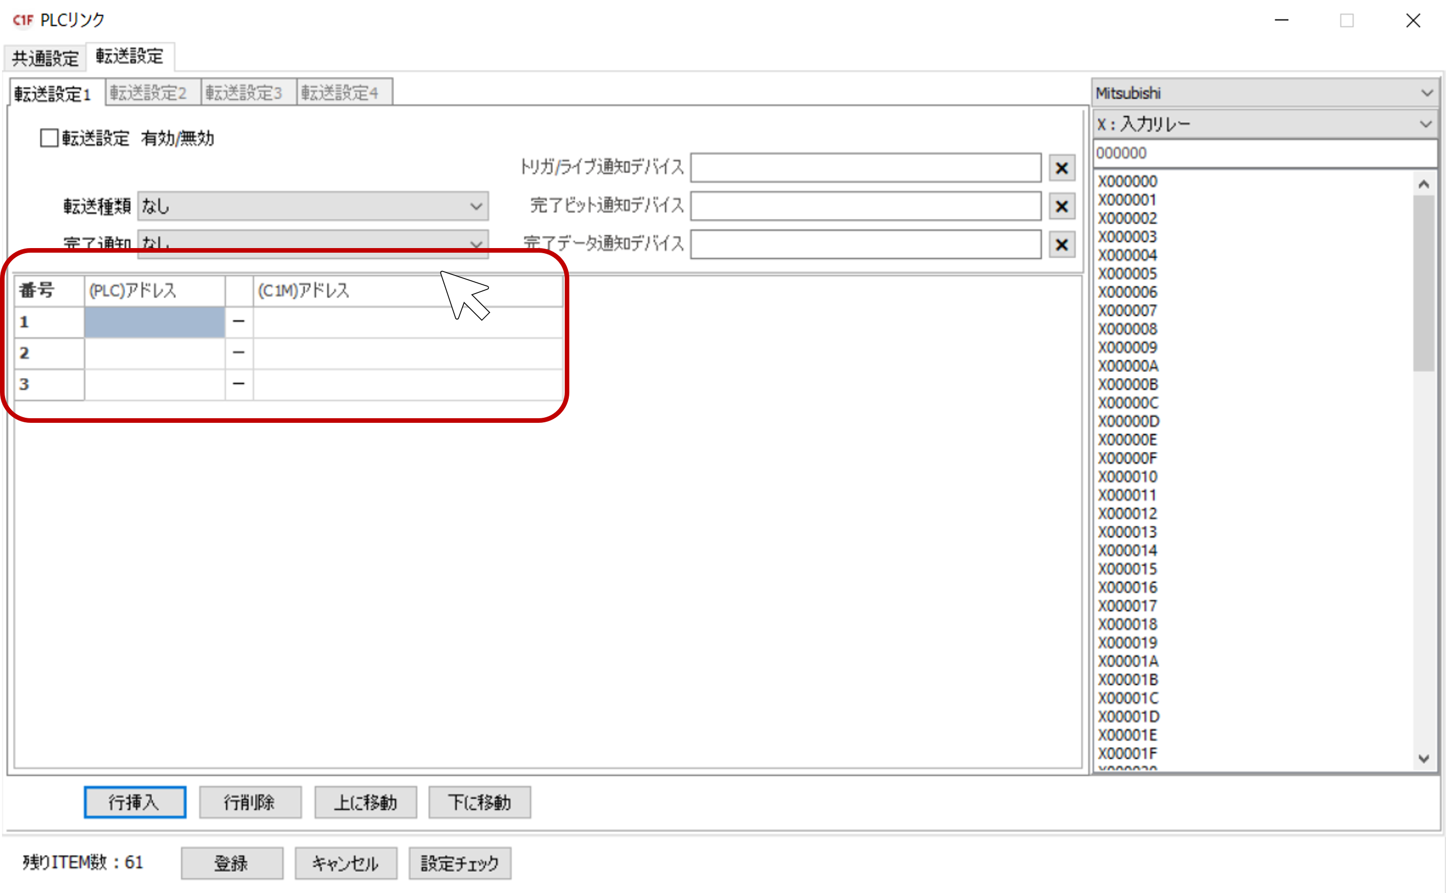Screen dimensions: 1446x893
Task: Switch to the 共通設定 tab
Action: coord(45,59)
